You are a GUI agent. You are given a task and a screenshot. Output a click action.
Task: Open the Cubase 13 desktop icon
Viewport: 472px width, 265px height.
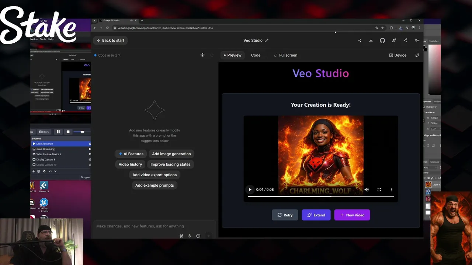[44, 187]
